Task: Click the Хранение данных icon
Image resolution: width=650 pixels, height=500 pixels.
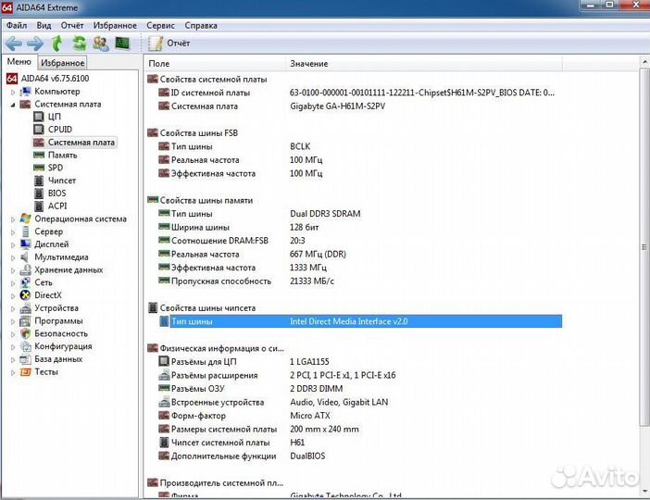Action: tap(26, 269)
